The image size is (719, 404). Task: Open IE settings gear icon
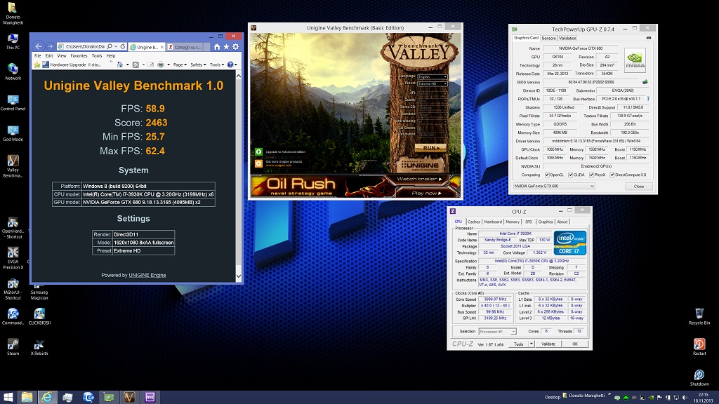pyautogui.click(x=236, y=47)
